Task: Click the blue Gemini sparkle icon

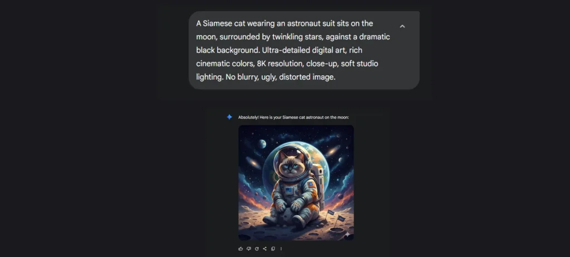Action: click(229, 117)
